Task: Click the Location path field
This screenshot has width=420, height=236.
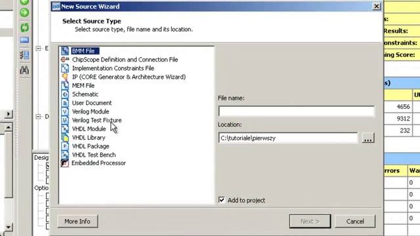Action: tap(288, 138)
